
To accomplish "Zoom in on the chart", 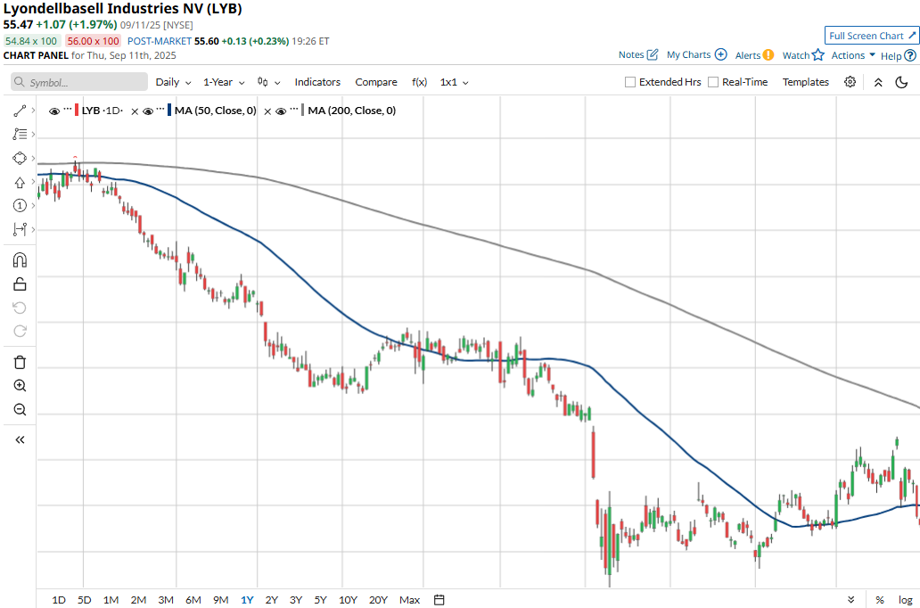I will [x=20, y=386].
